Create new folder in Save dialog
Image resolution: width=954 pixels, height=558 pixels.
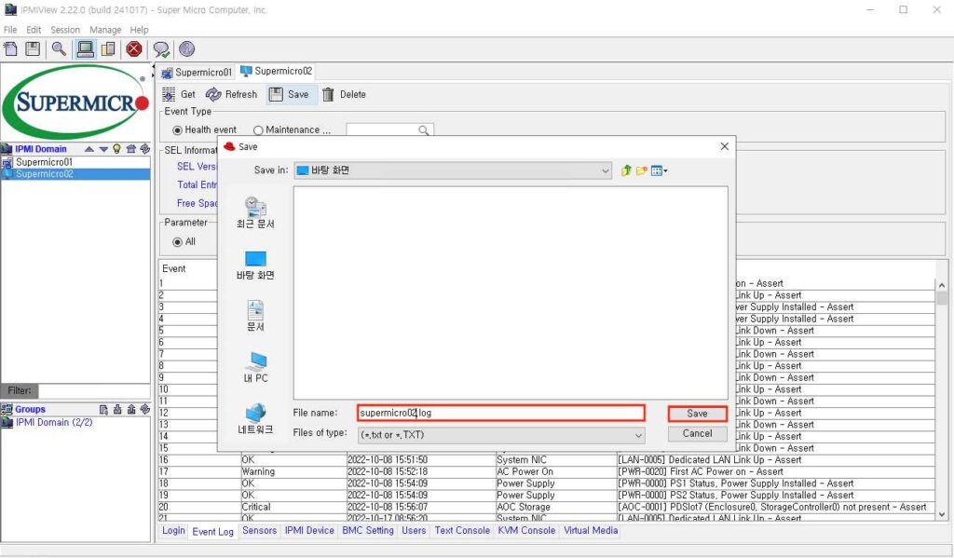click(x=641, y=171)
